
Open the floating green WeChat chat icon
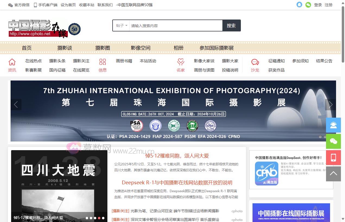[x=333, y=141]
